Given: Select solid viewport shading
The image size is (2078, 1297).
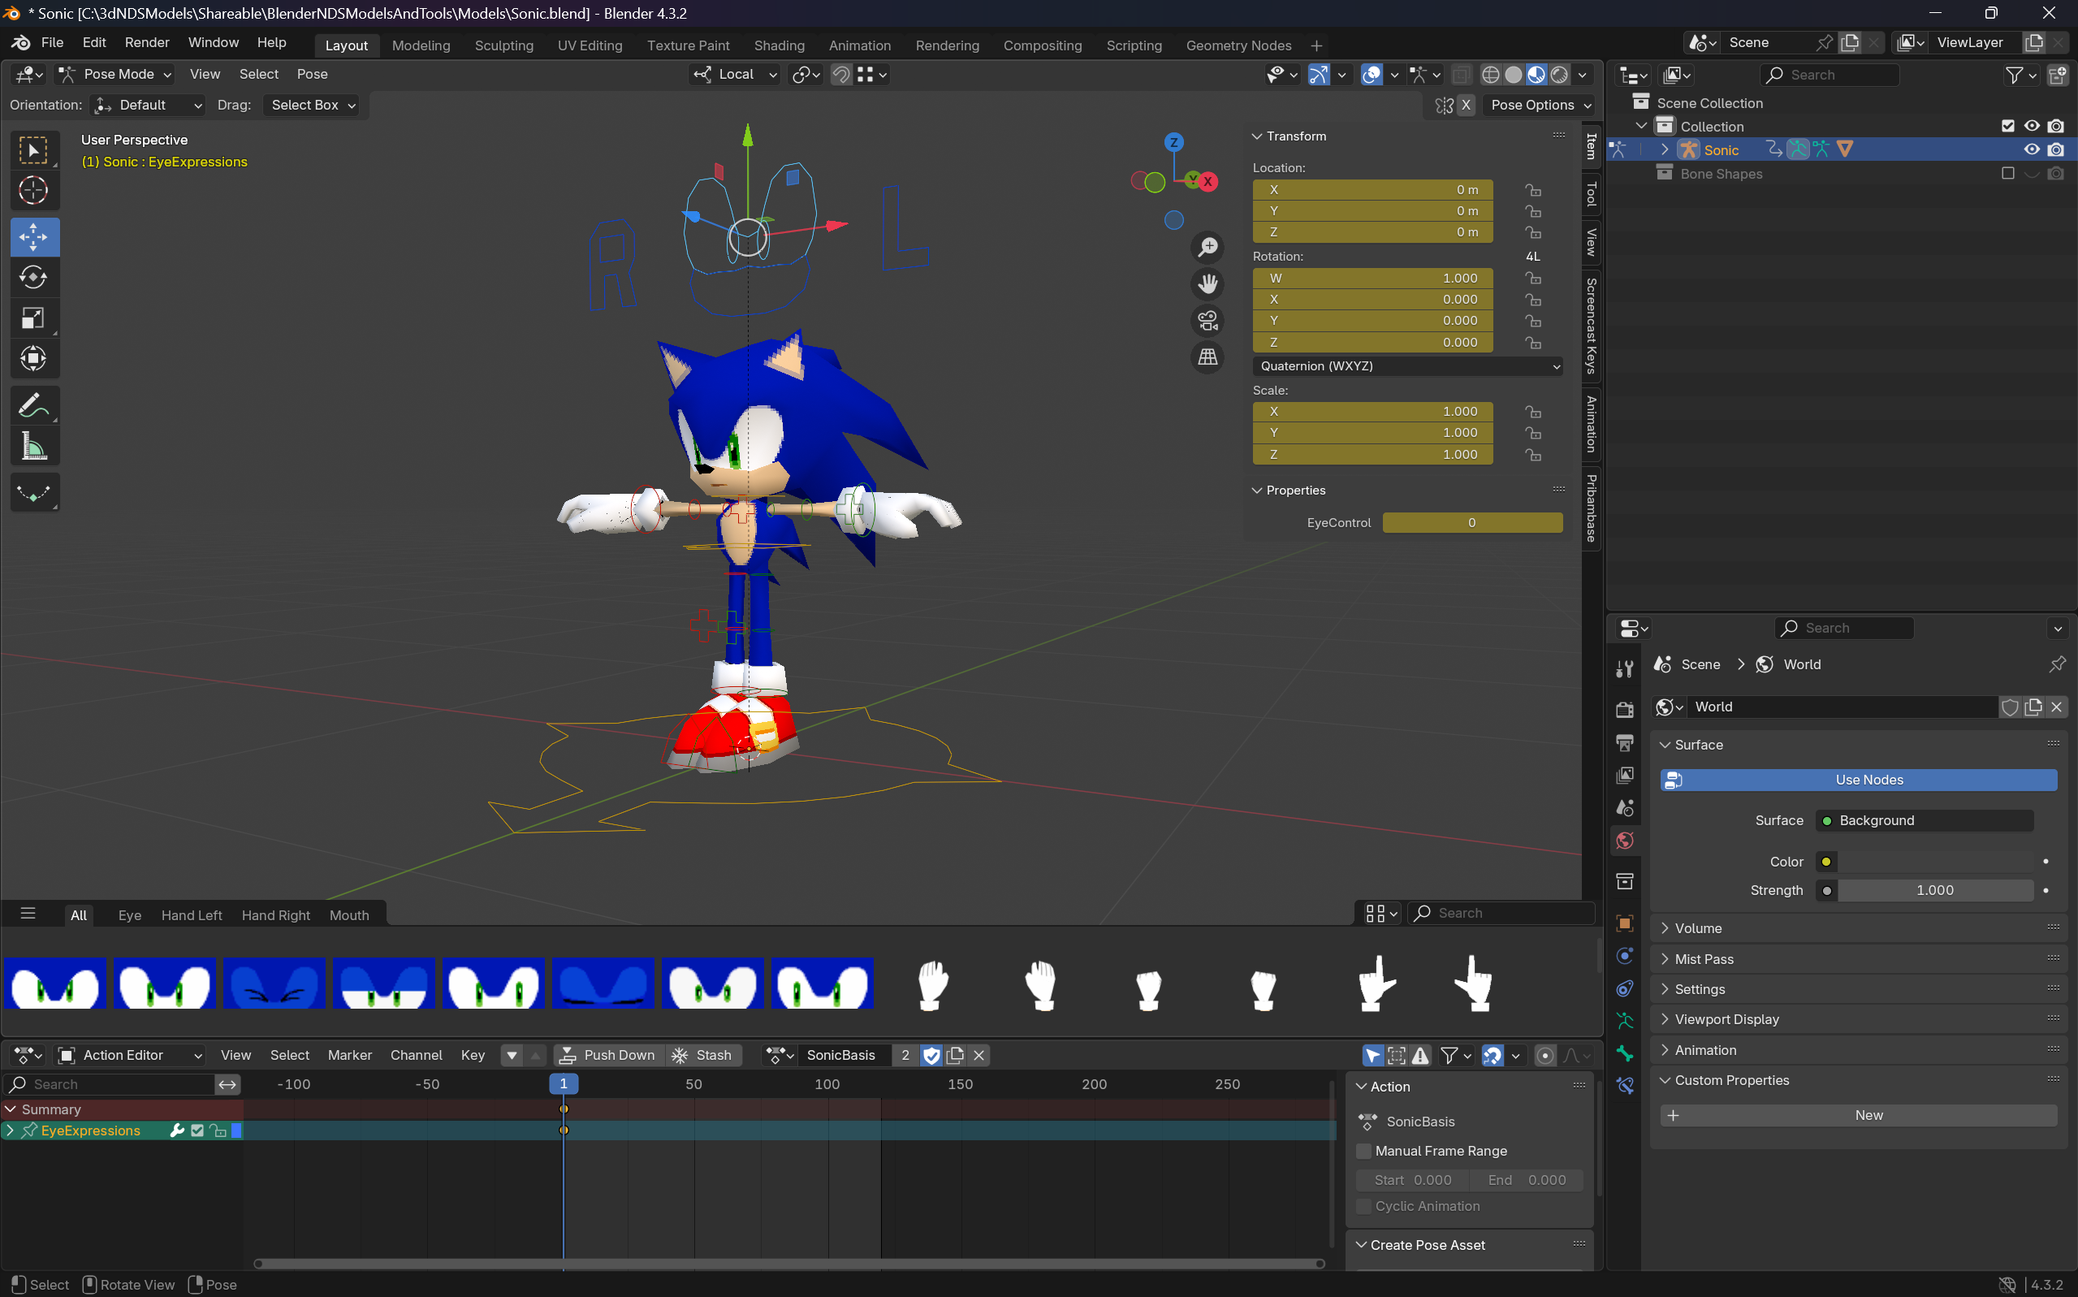Looking at the screenshot, I should [1514, 75].
